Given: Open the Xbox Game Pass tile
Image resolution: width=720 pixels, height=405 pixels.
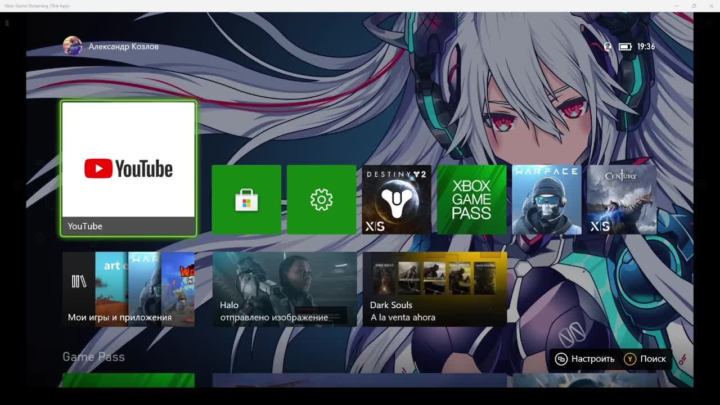Looking at the screenshot, I should coord(471,200).
